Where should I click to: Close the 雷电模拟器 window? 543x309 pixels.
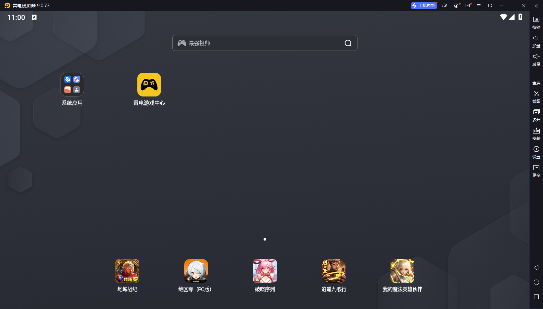click(x=524, y=6)
